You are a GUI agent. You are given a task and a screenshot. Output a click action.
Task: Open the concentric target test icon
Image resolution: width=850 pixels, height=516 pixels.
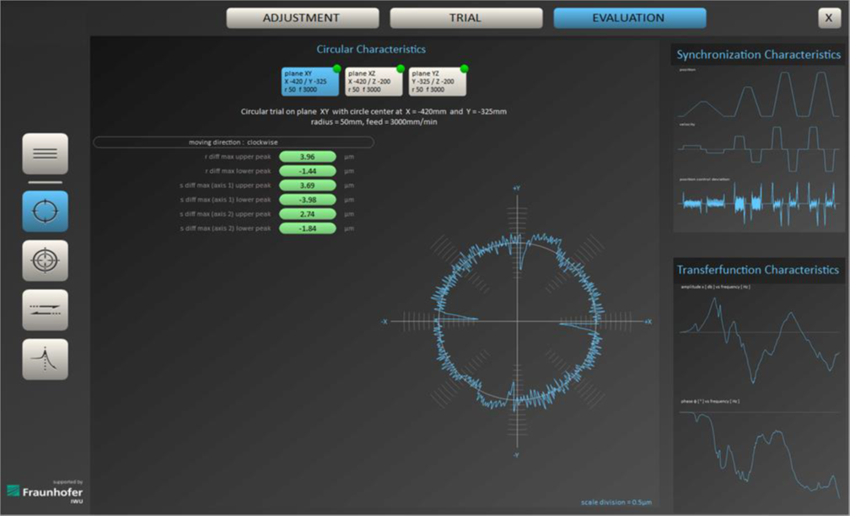[45, 261]
